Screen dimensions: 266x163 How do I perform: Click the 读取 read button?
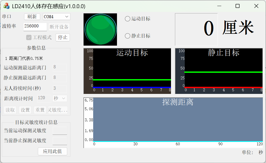tap(10, 110)
